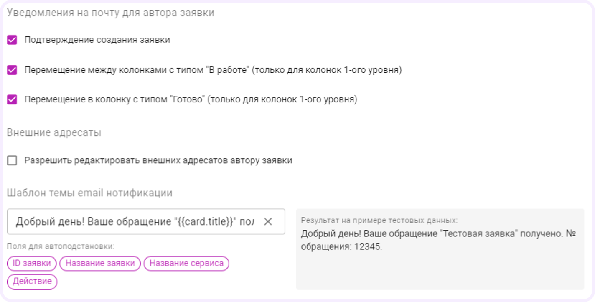Viewport: 595px width, 302px height.
Task: Insert the "Название заявки" autofill chip
Action: (x=100, y=263)
